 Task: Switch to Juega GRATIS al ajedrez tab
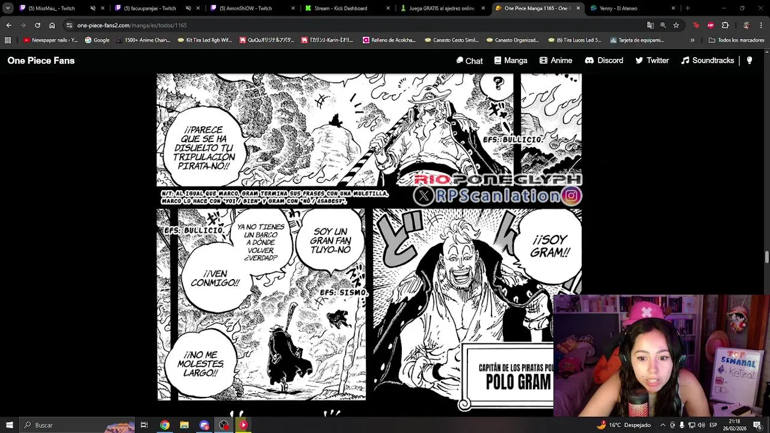(441, 8)
